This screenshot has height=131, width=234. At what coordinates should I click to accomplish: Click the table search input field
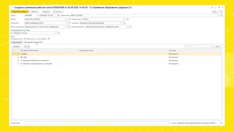[x=197, y=46]
